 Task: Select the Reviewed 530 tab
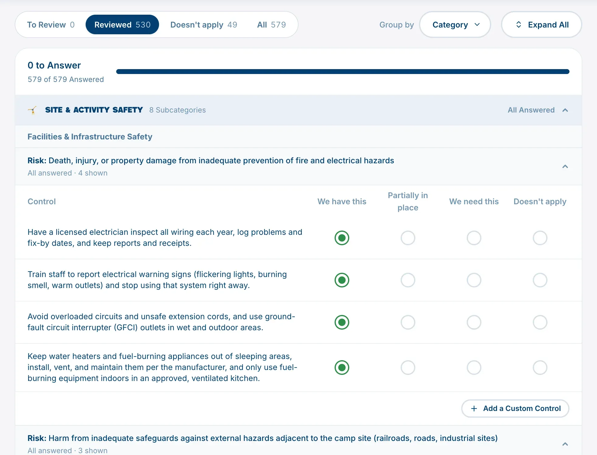pos(122,25)
